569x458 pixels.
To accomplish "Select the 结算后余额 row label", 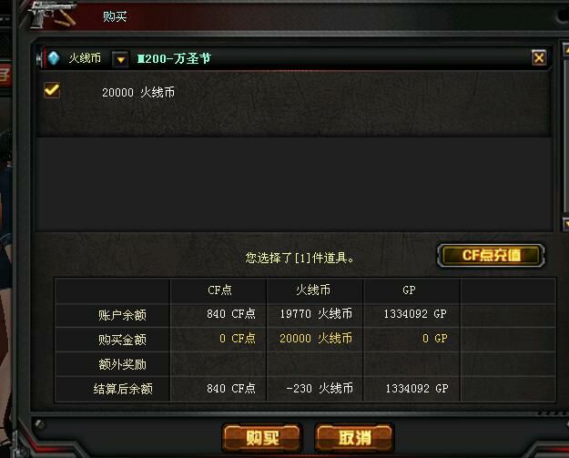I will (x=123, y=389).
